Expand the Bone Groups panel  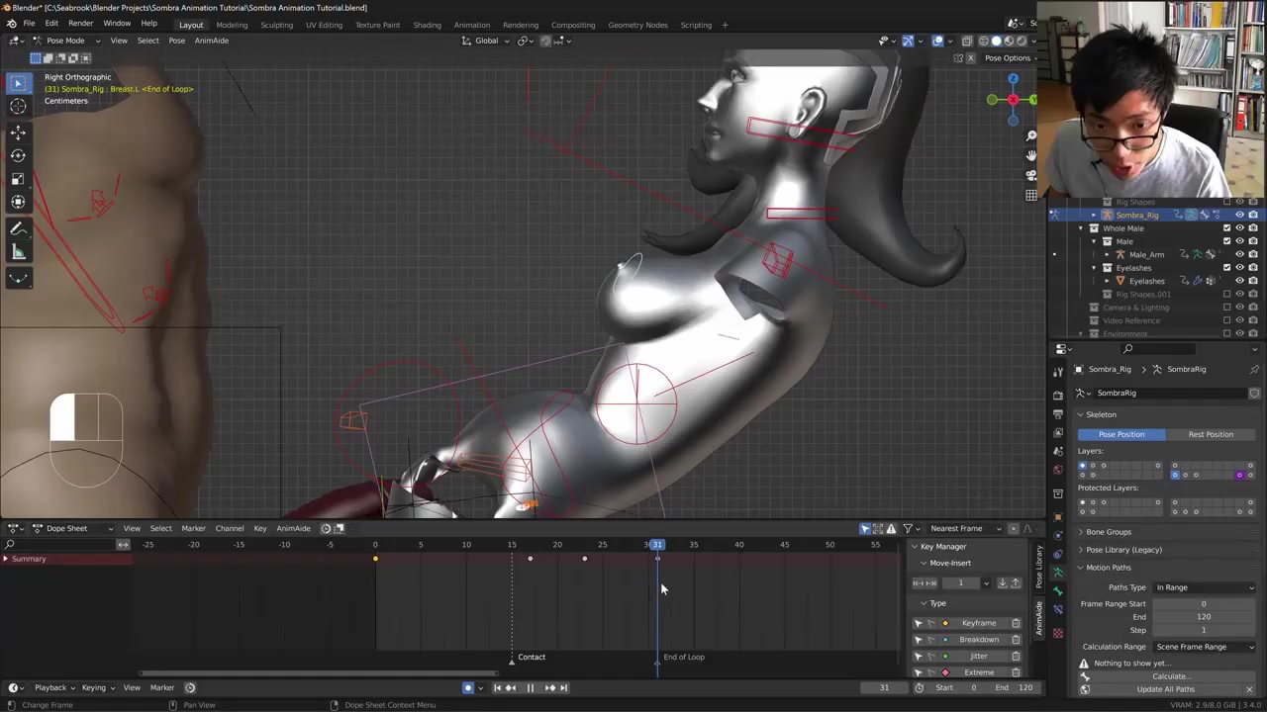coord(1108,532)
